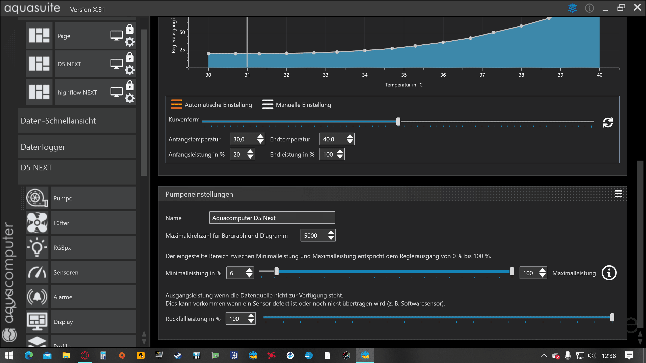Open the Lüfter fan icon
Viewport: 646px width, 363px height.
(37, 223)
